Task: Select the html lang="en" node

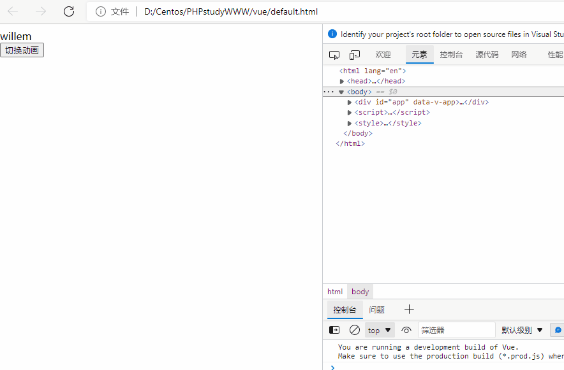Action: coord(373,71)
